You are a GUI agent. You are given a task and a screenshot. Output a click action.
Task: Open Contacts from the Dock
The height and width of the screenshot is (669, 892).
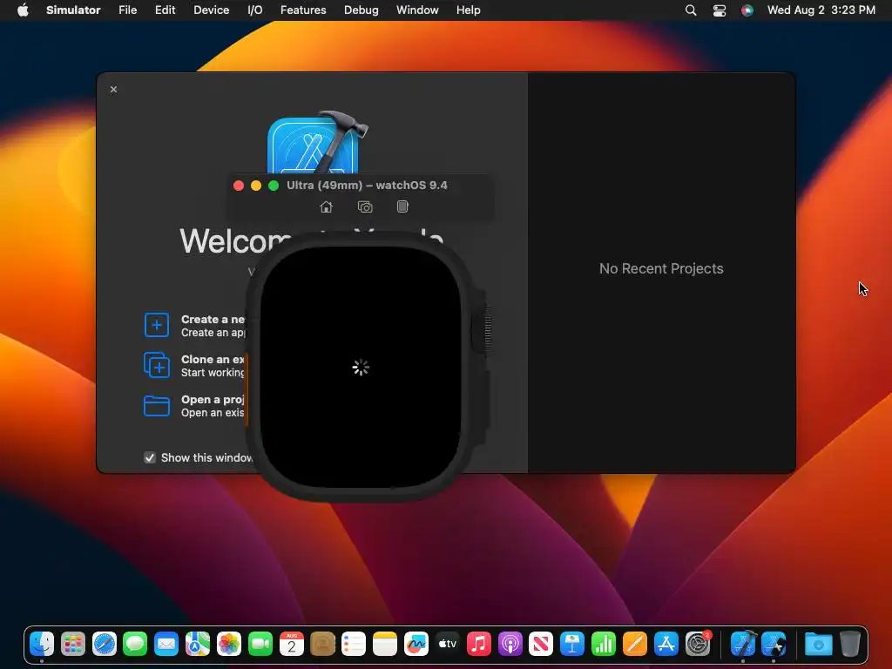tap(322, 644)
